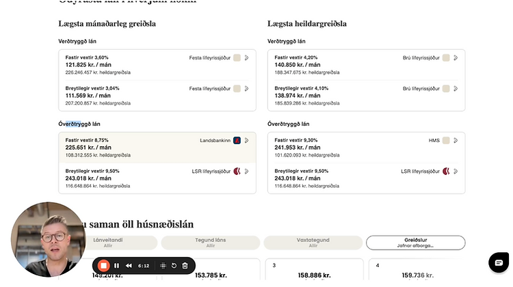Open the chat widget bubble
This screenshot has width=513, height=287.
pyautogui.click(x=499, y=262)
